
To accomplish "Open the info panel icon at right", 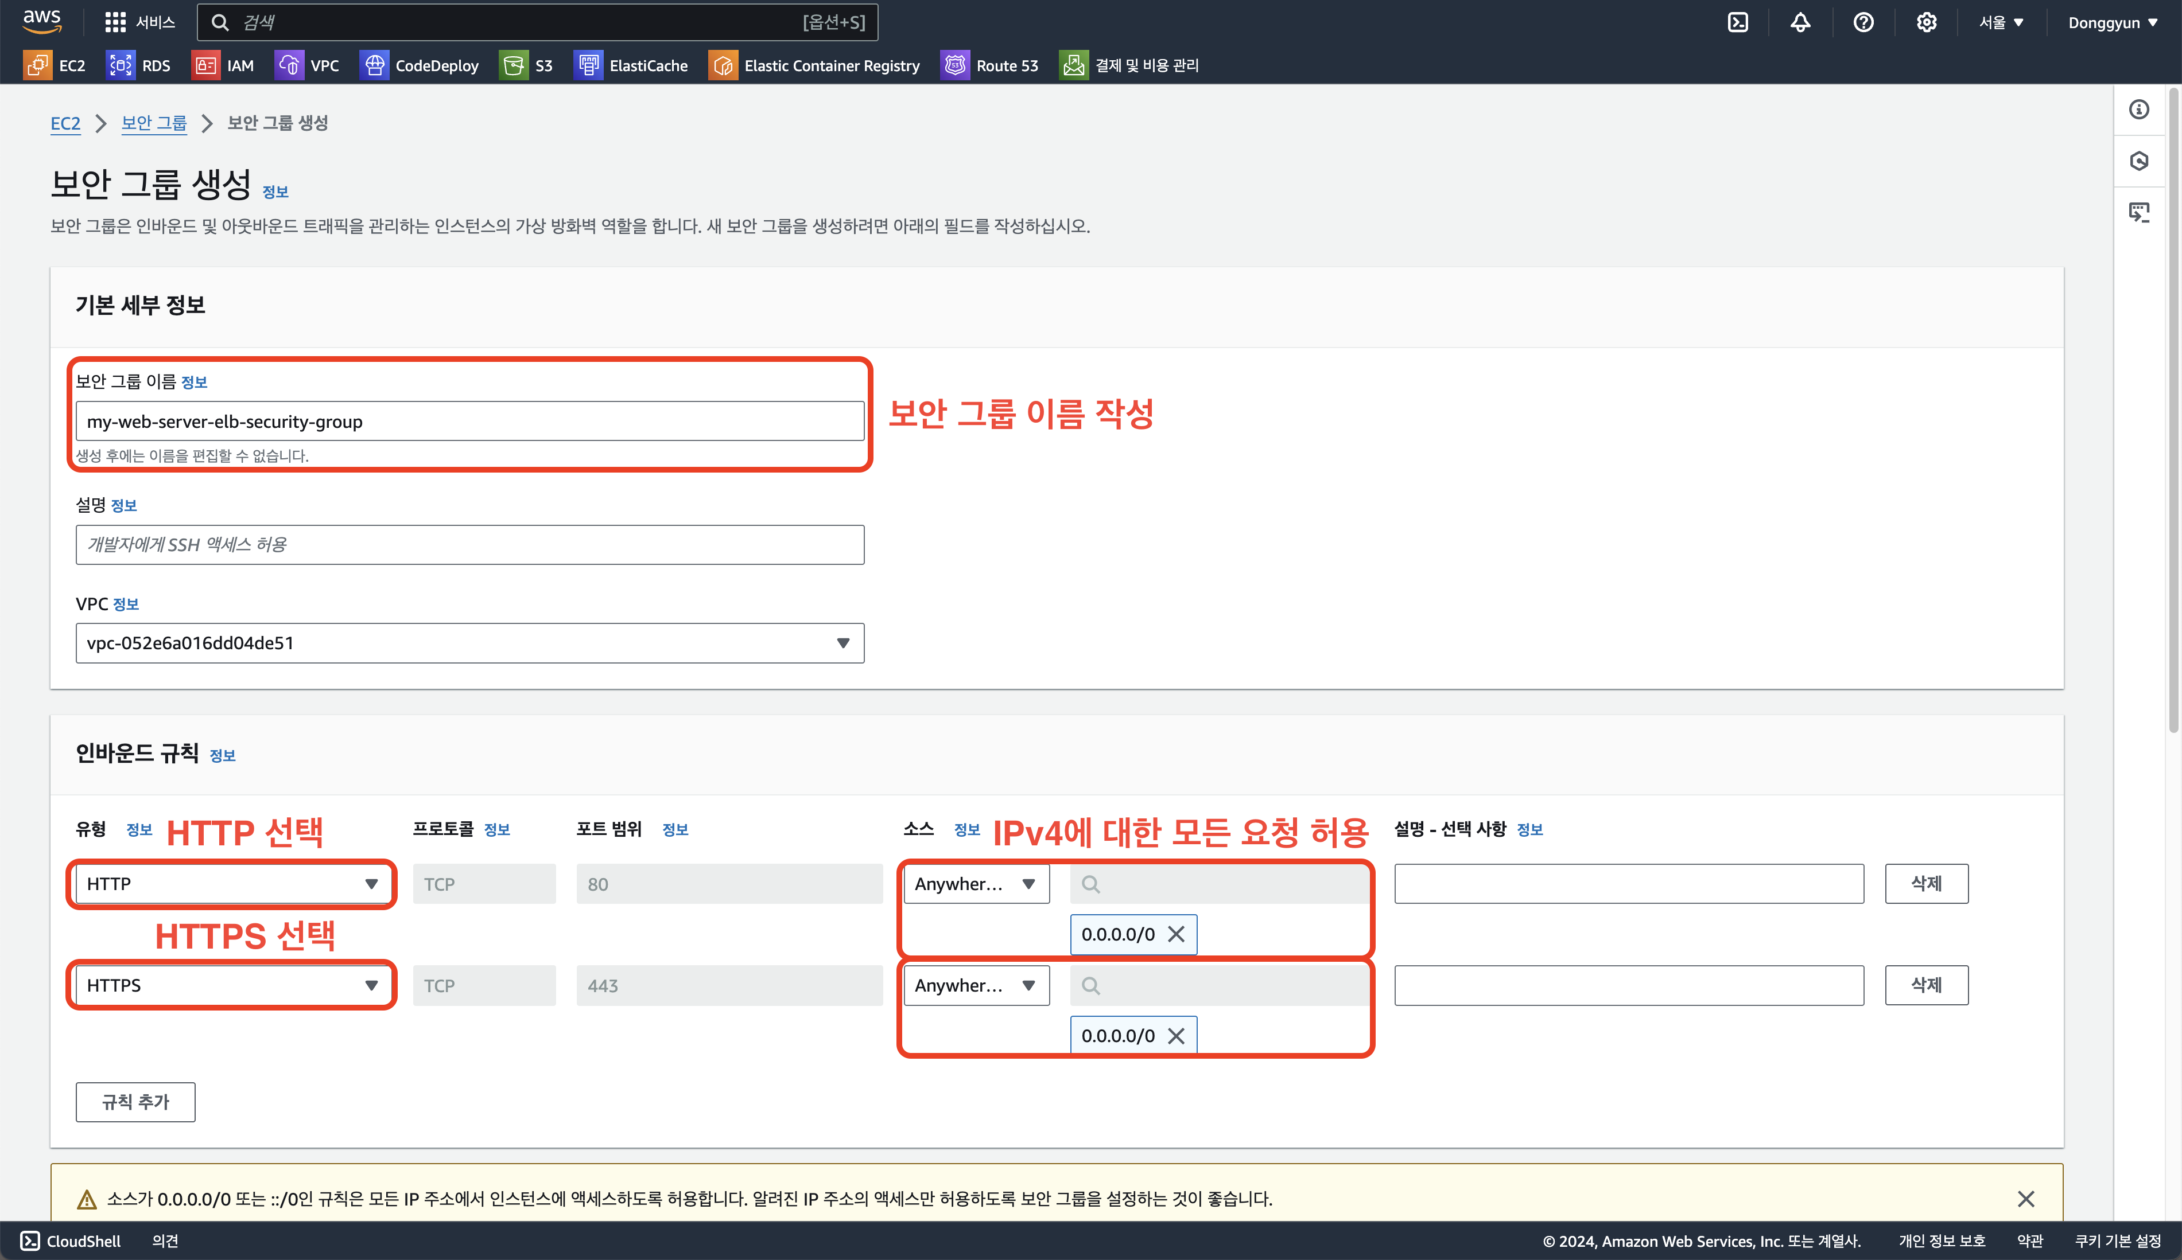I will [x=2139, y=110].
